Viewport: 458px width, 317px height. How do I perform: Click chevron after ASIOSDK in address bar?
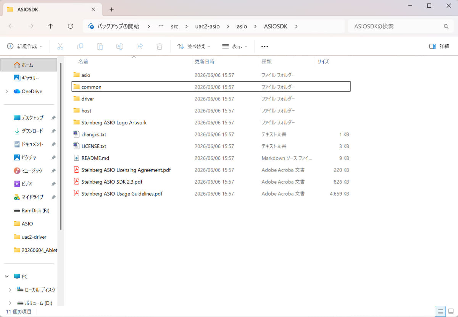[296, 26]
